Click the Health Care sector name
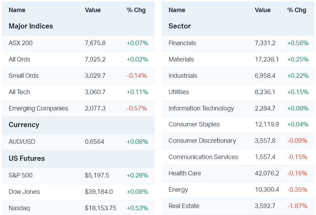 click(x=185, y=173)
